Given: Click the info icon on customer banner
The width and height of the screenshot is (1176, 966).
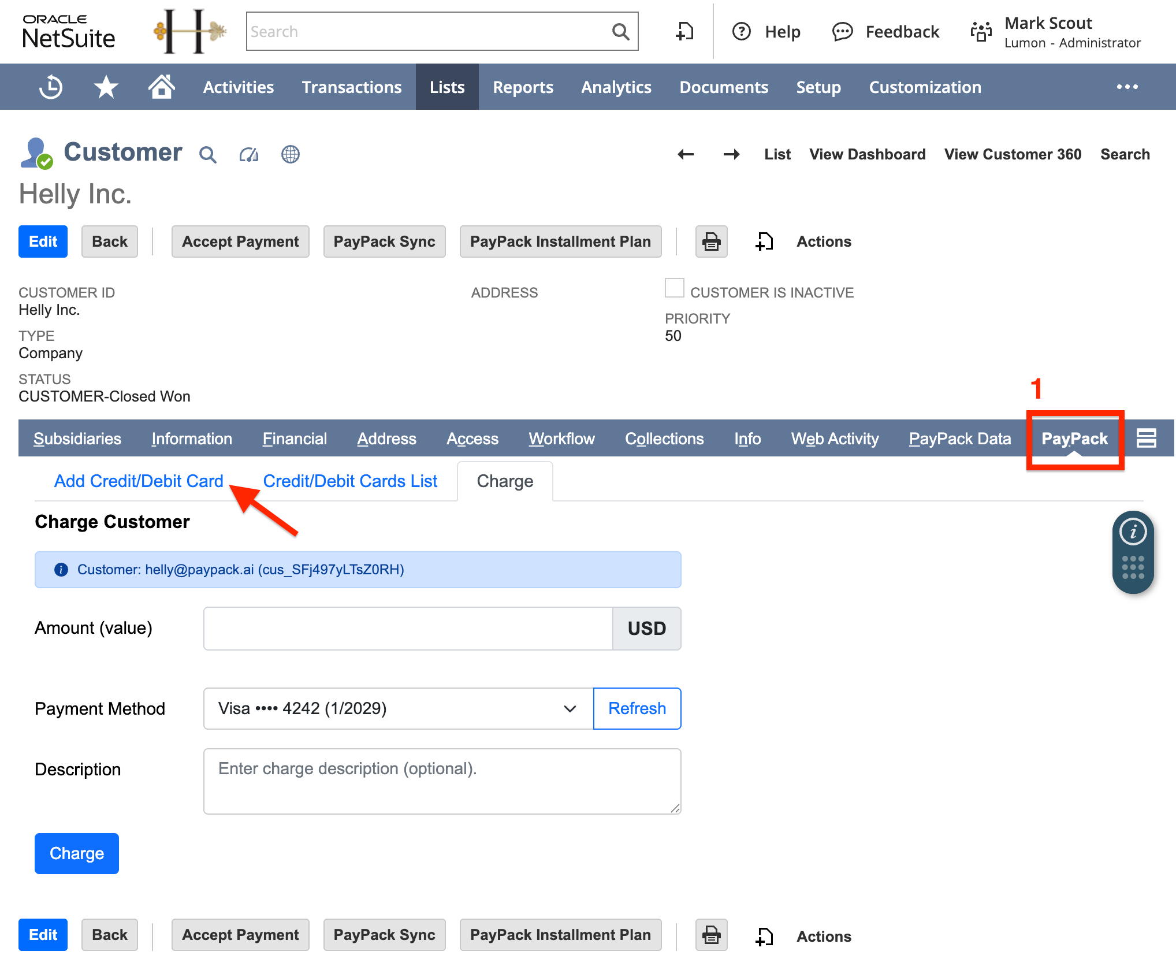Looking at the screenshot, I should [61, 570].
